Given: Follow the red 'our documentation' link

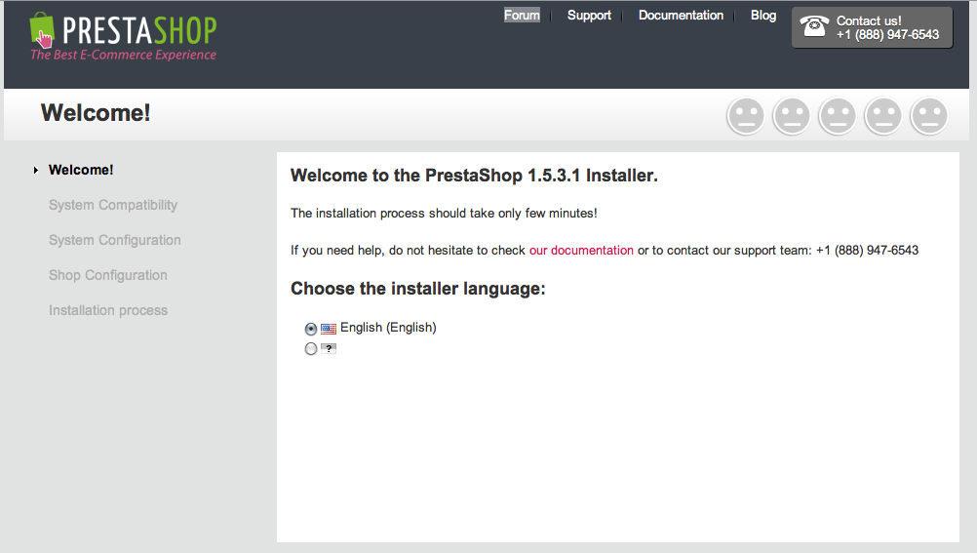Looking at the screenshot, I should (581, 250).
